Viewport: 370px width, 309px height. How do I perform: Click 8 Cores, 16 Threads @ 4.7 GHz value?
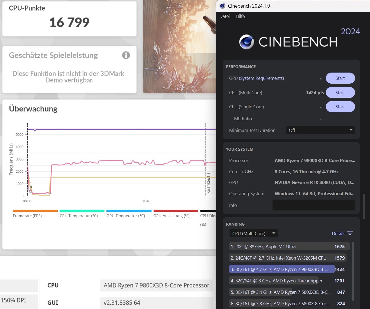point(307,172)
